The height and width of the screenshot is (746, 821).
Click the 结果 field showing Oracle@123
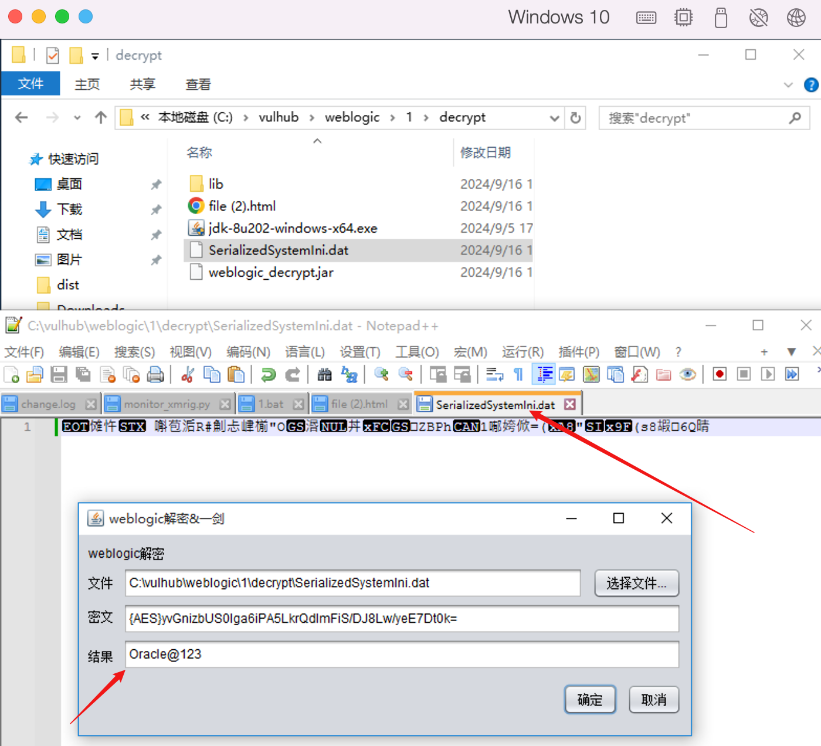401,655
